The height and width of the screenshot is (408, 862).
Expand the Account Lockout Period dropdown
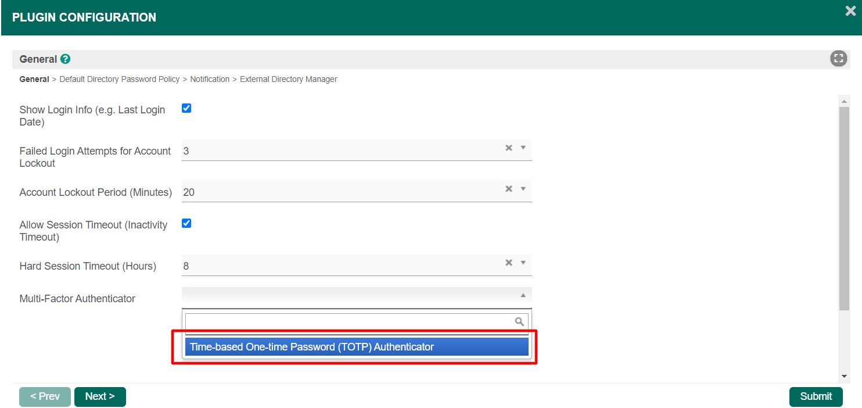[x=523, y=189]
